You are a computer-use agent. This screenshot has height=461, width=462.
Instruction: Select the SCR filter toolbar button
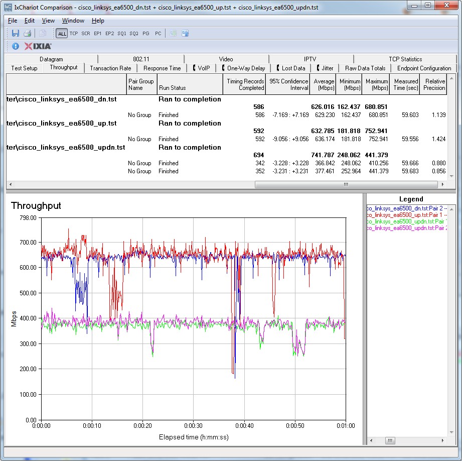pos(86,33)
